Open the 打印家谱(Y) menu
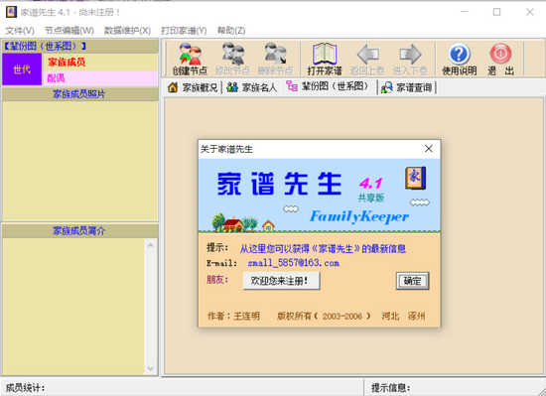546x396 pixels. 184,31
